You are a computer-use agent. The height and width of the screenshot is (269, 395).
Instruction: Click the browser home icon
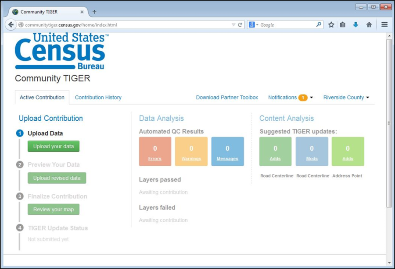coord(369,24)
